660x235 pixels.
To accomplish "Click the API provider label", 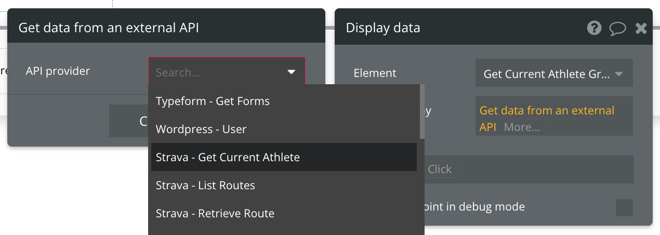I will pos(58,71).
